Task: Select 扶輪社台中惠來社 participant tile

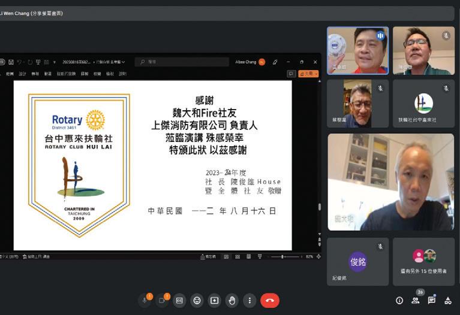Action: pyautogui.click(x=423, y=104)
